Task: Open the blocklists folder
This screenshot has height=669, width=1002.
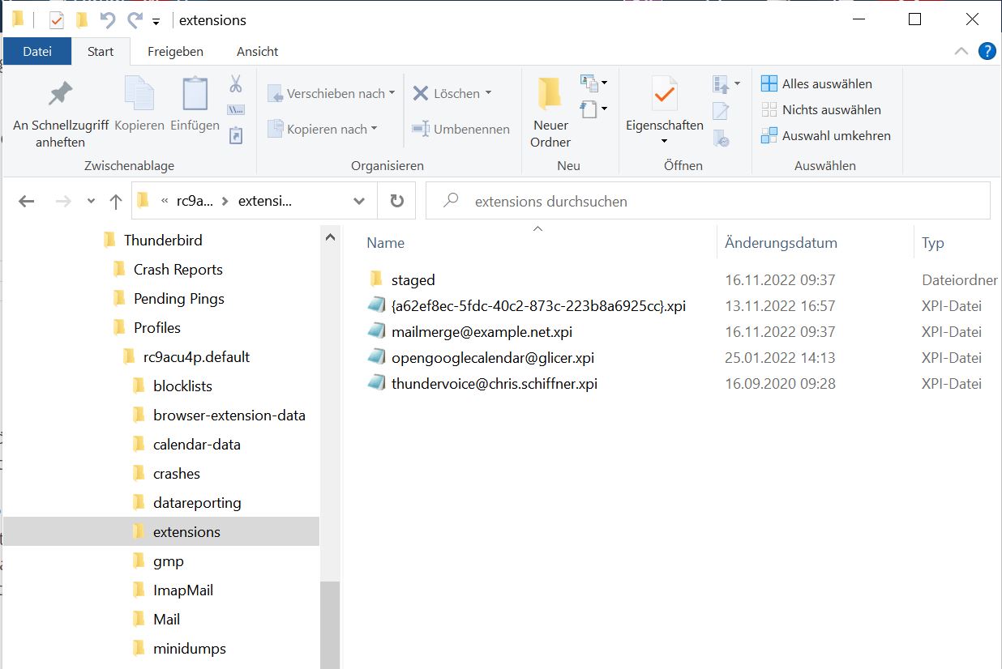Action: [182, 386]
